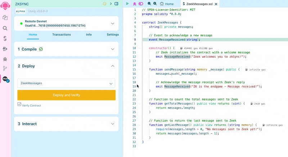This screenshot has height=157, width=288.
Task: Switch to the Settings tab
Action: coord(113,35)
